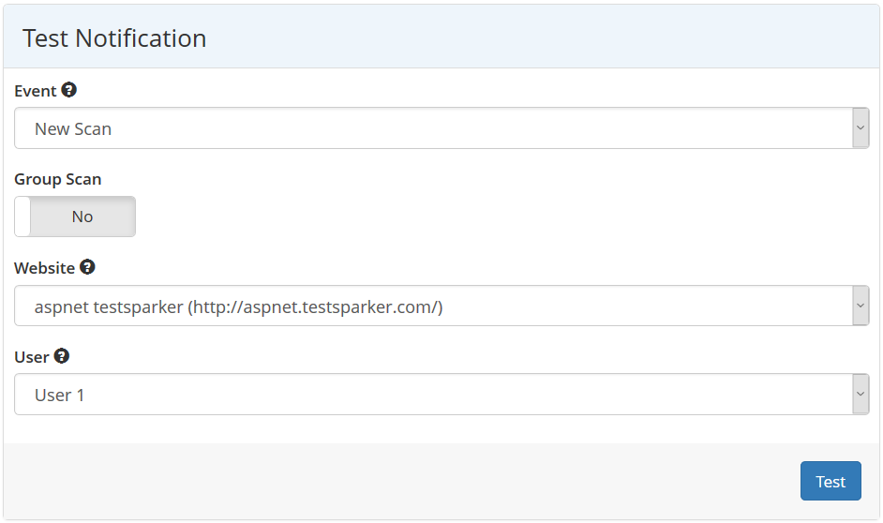Viewport: 883px width, 523px height.
Task: Click the white handle of Group Scan switch
Action: [x=23, y=217]
